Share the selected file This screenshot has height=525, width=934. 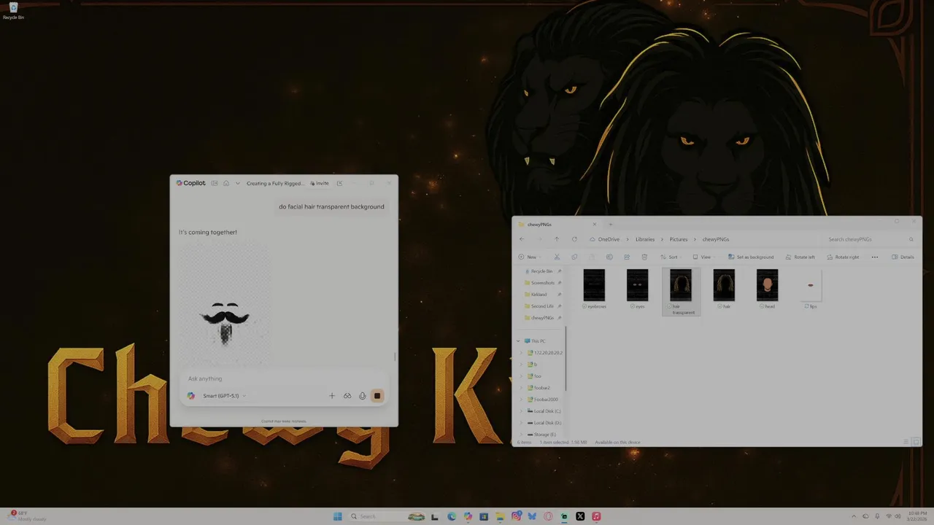pos(627,257)
